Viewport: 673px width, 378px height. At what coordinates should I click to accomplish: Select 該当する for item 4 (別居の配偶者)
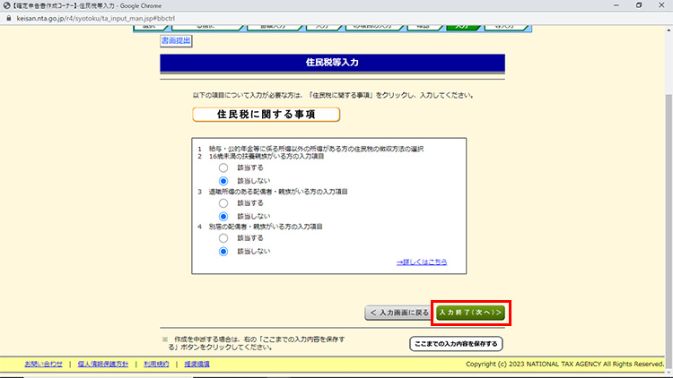[223, 238]
